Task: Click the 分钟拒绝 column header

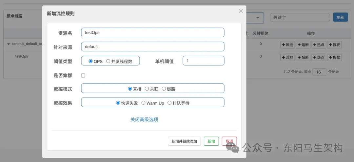Action: pyautogui.click(x=261, y=33)
